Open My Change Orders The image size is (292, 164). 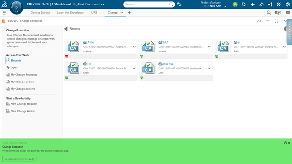22,82
